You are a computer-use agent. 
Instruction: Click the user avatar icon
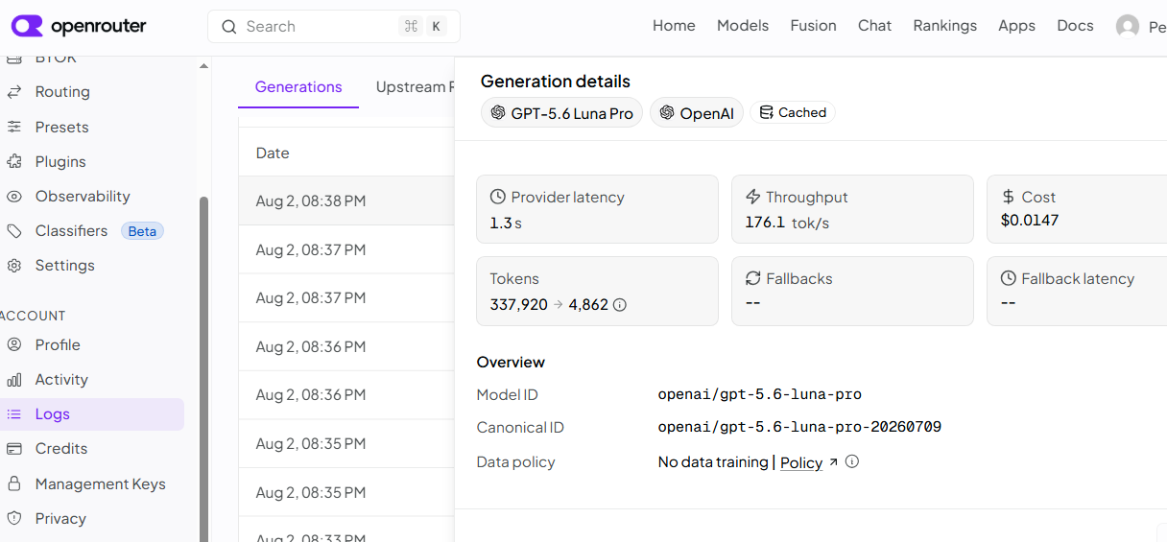click(1128, 27)
